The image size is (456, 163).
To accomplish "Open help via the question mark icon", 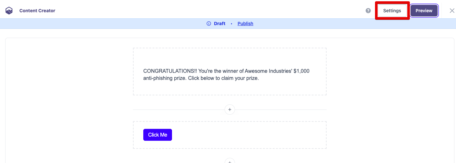I will click(x=368, y=11).
